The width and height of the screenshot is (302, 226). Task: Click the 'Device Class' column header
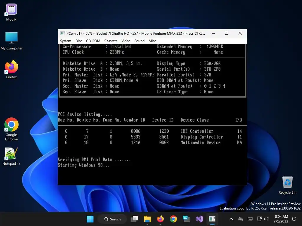(195, 120)
